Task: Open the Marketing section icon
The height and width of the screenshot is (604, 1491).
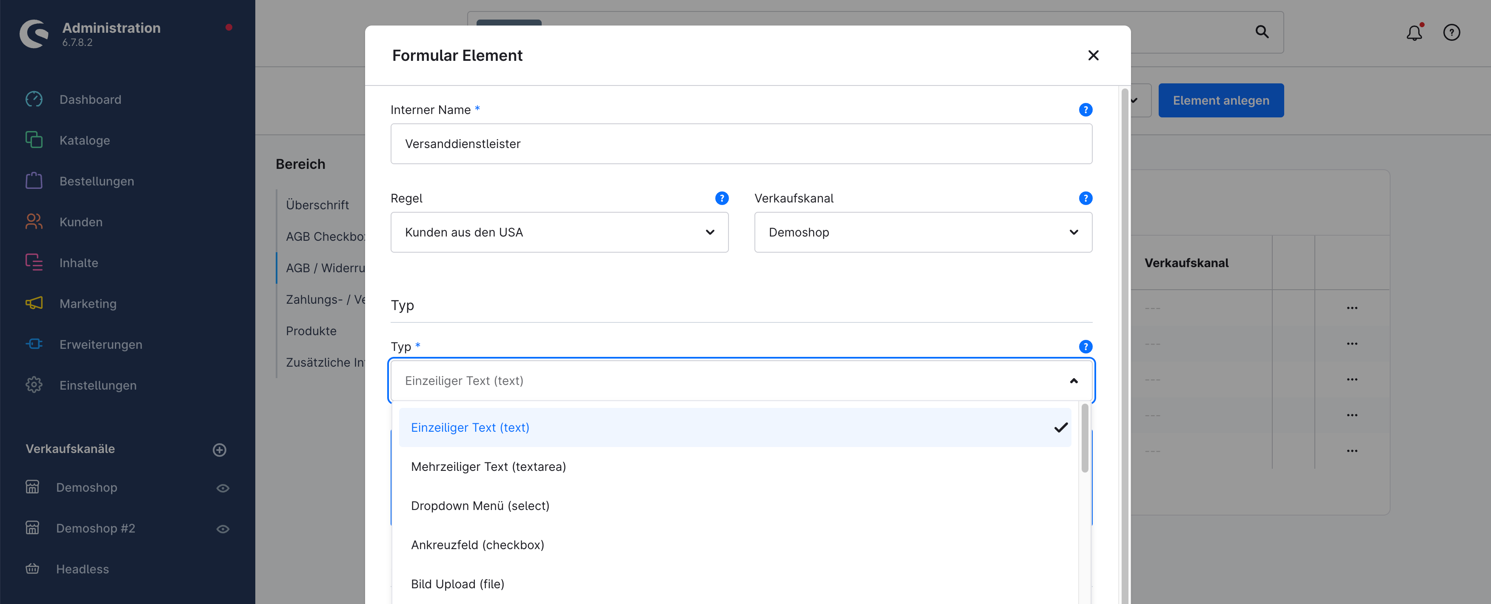Action: tap(34, 303)
